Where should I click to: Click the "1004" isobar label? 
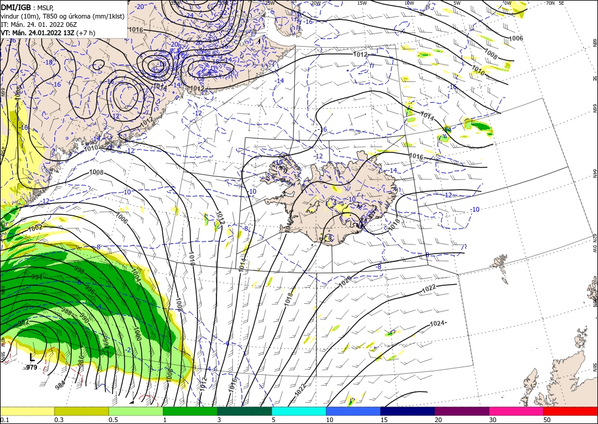[136, 274]
